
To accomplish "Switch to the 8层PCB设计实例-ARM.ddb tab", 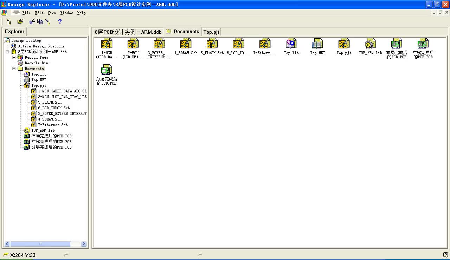I will 128,32.
